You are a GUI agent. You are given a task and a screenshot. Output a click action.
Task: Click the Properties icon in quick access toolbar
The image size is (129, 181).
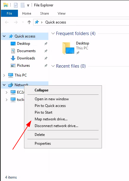(x=16, y=5)
